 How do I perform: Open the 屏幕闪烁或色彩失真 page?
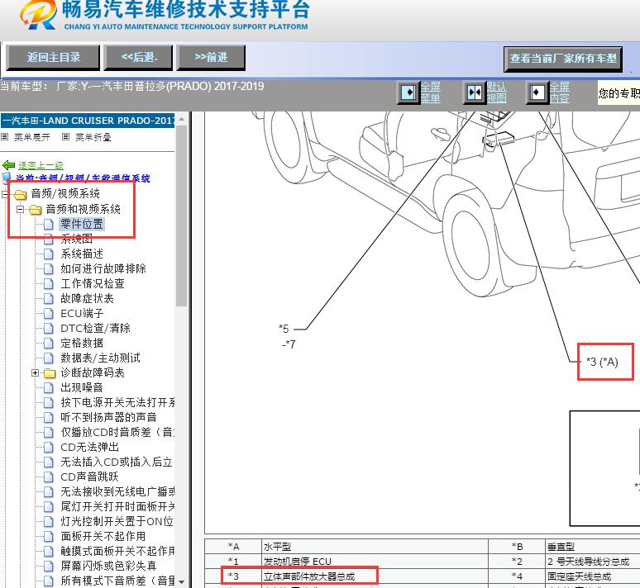point(108,566)
